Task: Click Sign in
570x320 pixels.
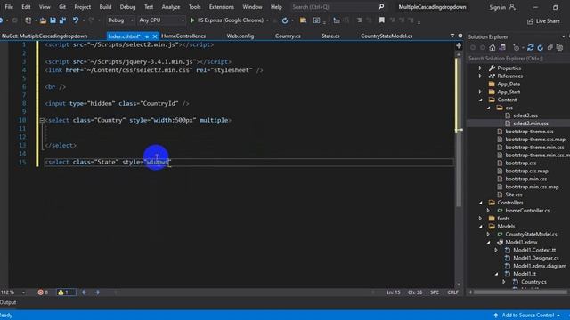Action: [x=502, y=7]
